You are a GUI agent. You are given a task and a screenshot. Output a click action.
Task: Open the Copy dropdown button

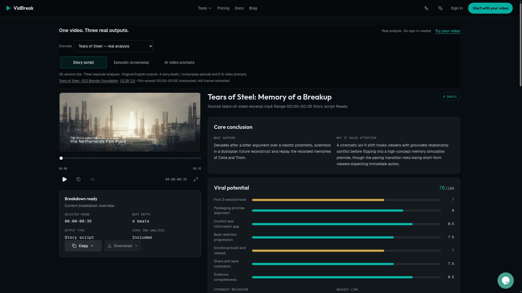pos(83,246)
